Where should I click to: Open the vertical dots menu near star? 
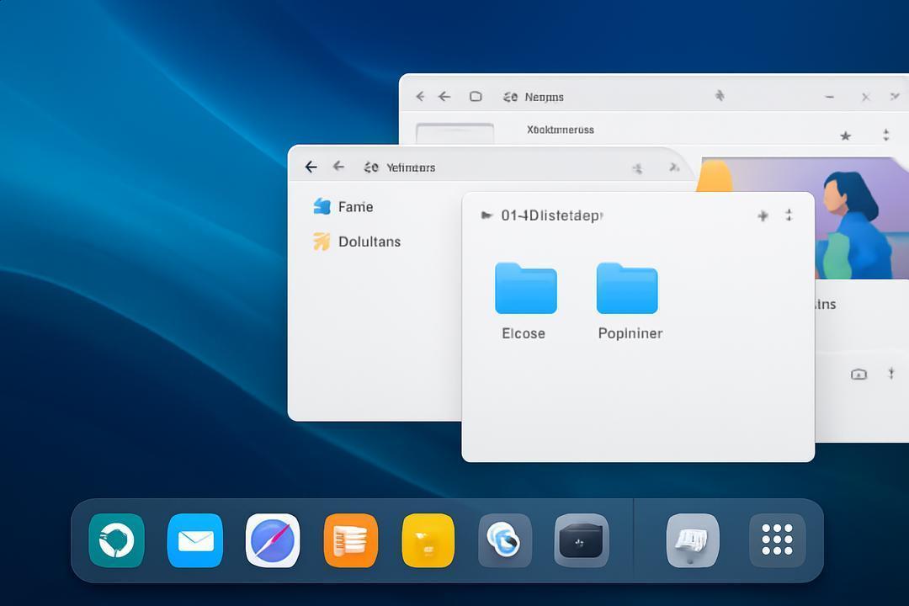point(885,136)
